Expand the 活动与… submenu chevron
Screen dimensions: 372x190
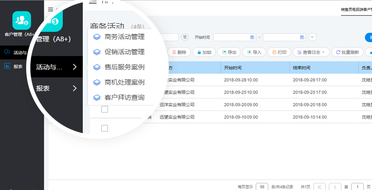click(75, 67)
